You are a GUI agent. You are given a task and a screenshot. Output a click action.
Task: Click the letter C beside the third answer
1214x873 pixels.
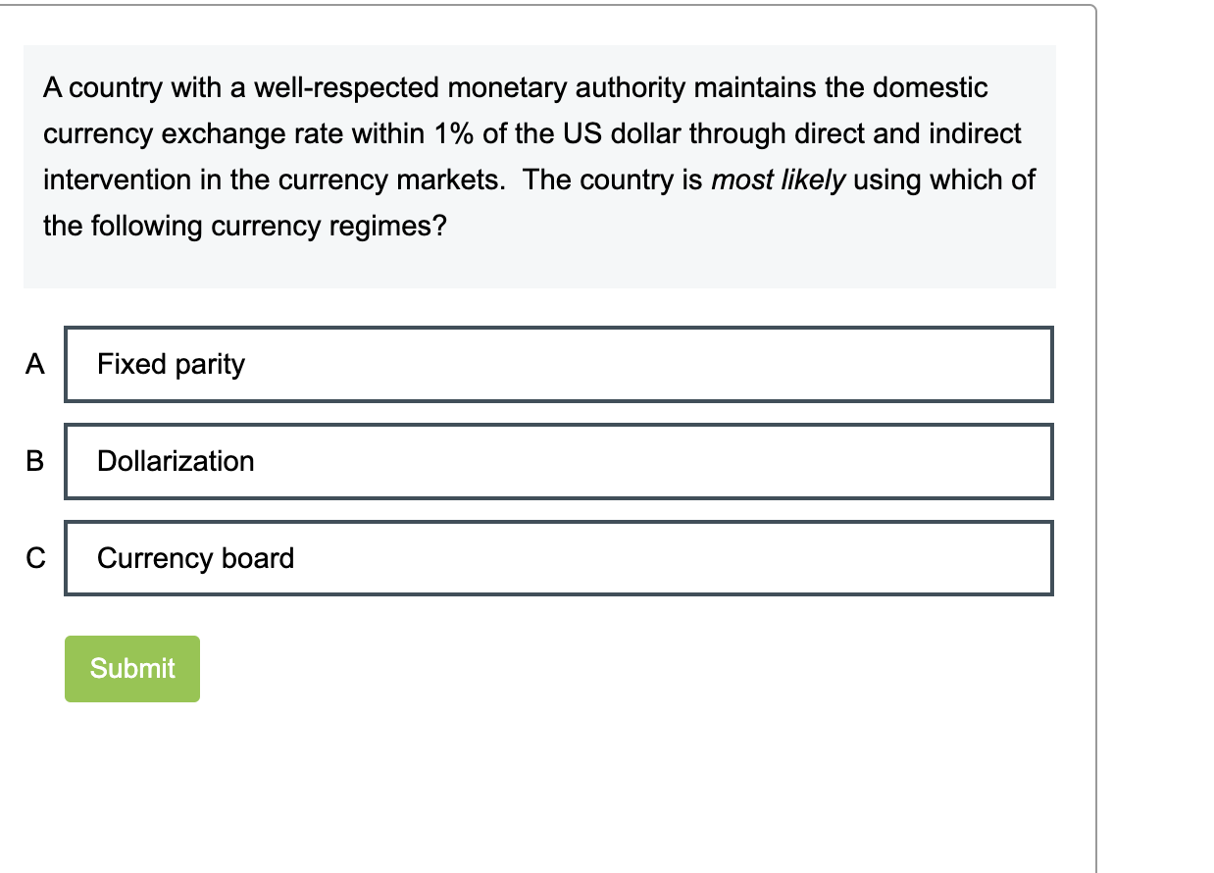tap(35, 557)
